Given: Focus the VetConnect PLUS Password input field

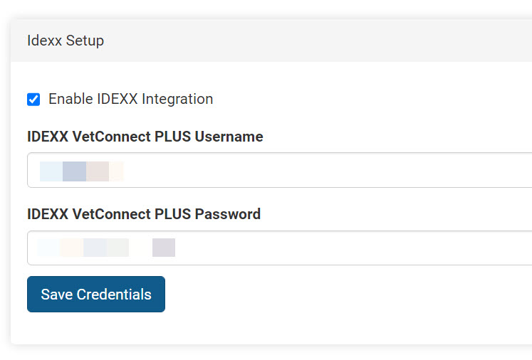Looking at the screenshot, I should pos(285,248).
